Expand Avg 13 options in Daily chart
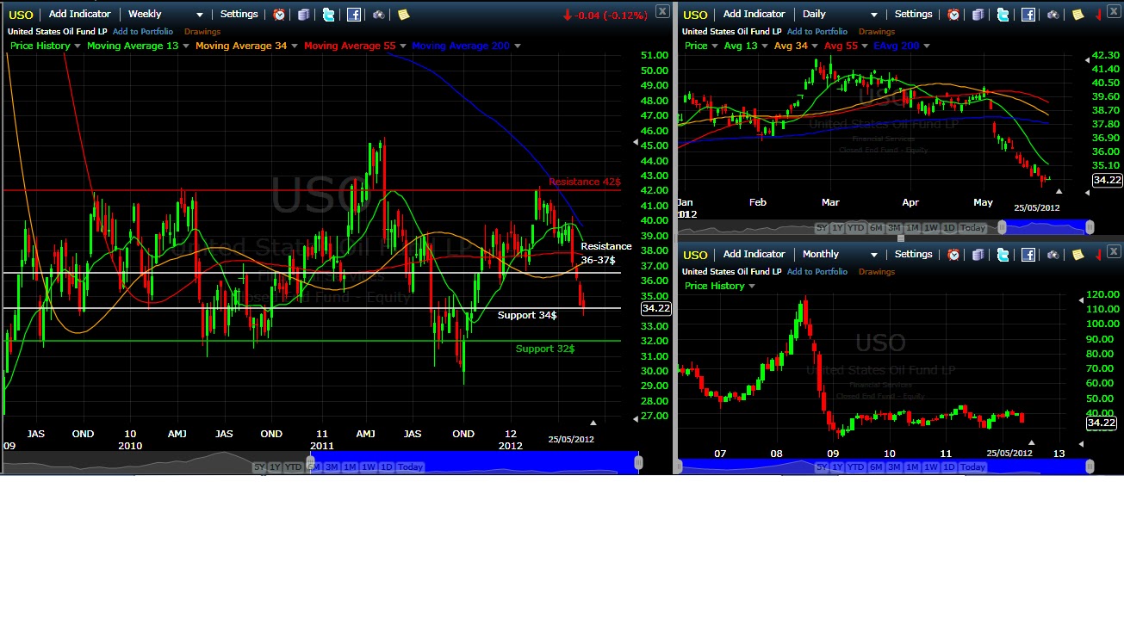The image size is (1124, 630). click(x=765, y=46)
